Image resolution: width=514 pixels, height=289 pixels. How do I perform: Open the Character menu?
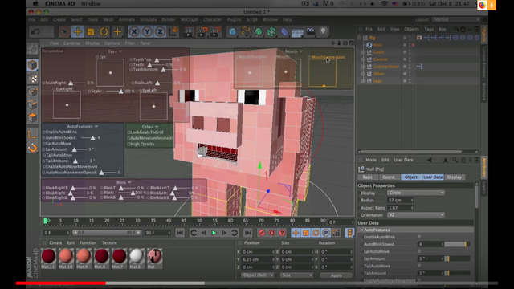(x=212, y=19)
